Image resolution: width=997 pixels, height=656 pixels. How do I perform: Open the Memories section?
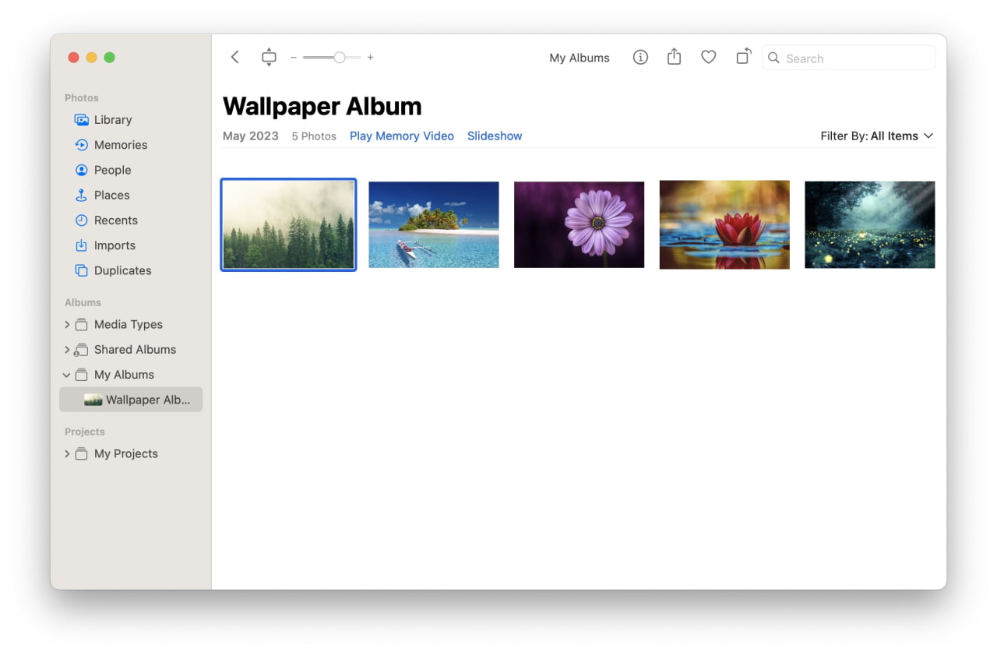120,144
